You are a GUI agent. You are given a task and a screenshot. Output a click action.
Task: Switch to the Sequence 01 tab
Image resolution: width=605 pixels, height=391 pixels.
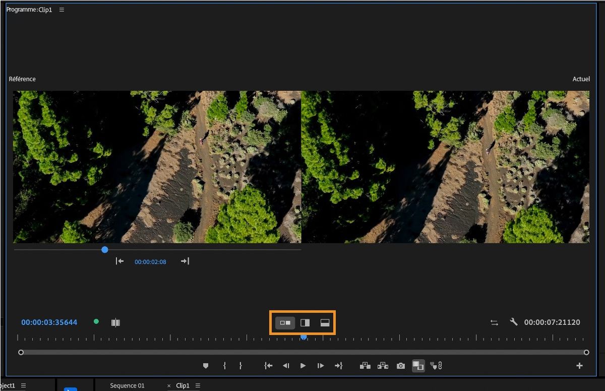coord(127,385)
